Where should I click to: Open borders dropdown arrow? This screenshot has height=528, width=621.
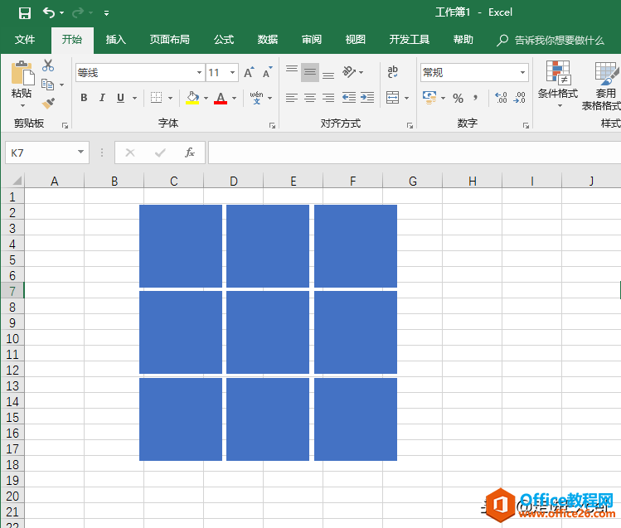(170, 98)
